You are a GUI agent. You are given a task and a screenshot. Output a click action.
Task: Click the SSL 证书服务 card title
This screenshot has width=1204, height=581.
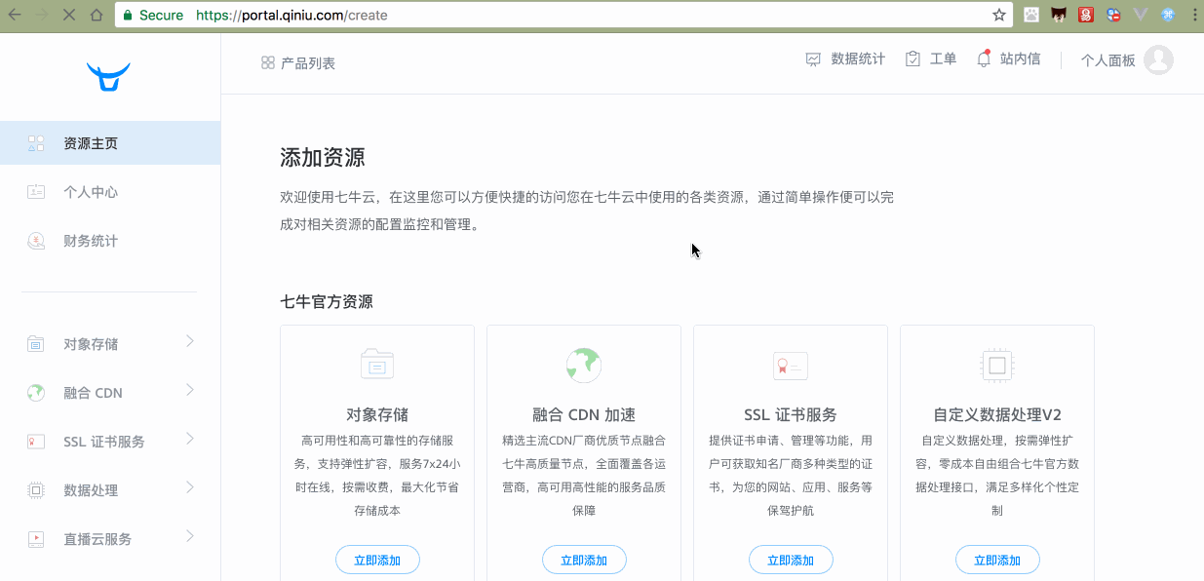coord(791,414)
